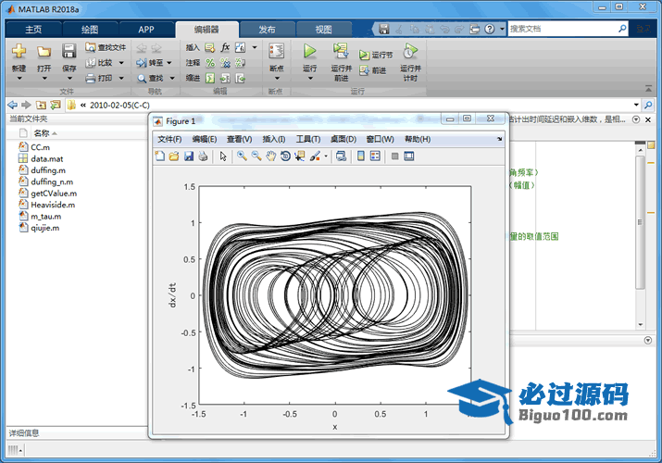Click the insert section icon next to 插入
The width and height of the screenshot is (662, 463).
(x=210, y=48)
